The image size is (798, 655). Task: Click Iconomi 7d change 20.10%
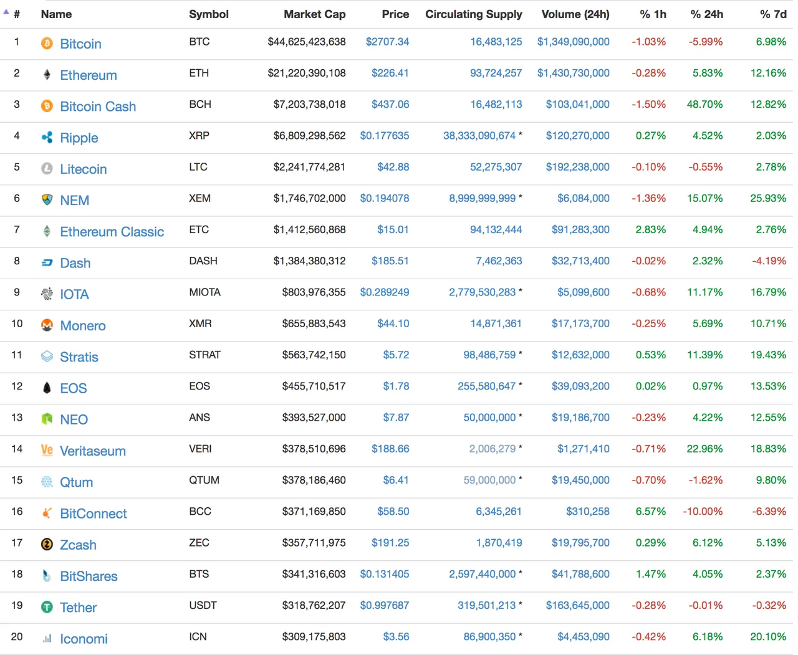click(x=768, y=636)
